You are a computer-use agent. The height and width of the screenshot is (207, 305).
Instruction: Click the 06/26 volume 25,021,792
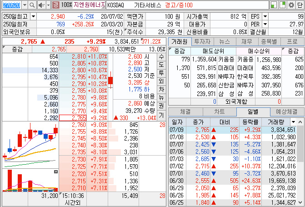click(282, 195)
